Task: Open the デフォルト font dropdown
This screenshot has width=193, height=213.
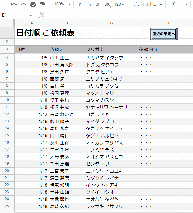Action: 148,4
